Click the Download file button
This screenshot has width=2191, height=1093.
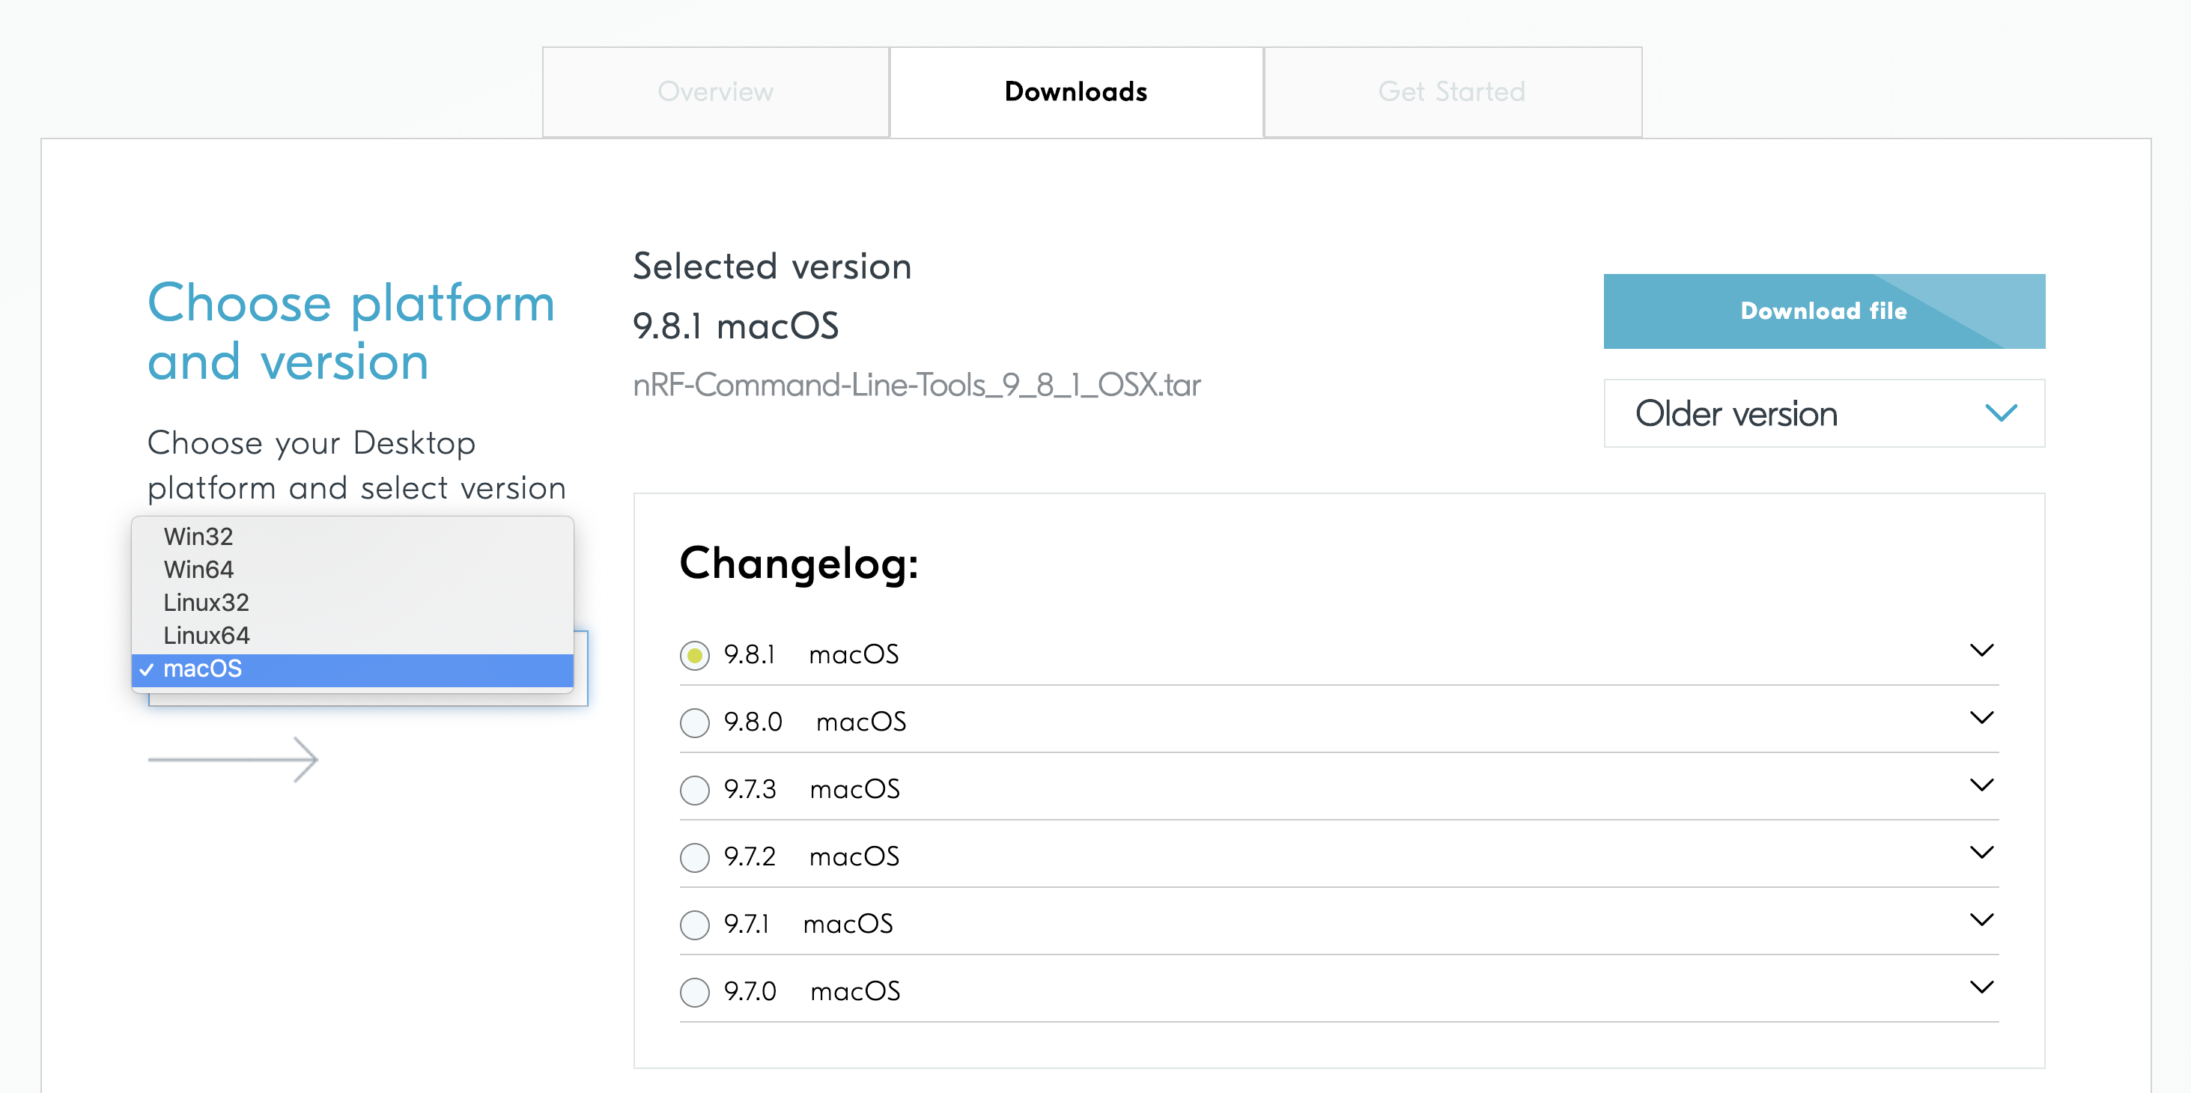pyautogui.click(x=1823, y=311)
